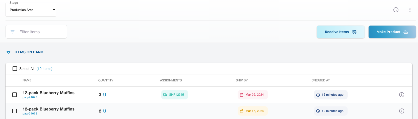This screenshot has width=418, height=119.
Task: Select the muffins row shipping Mar 09
Action: (x=15, y=95)
